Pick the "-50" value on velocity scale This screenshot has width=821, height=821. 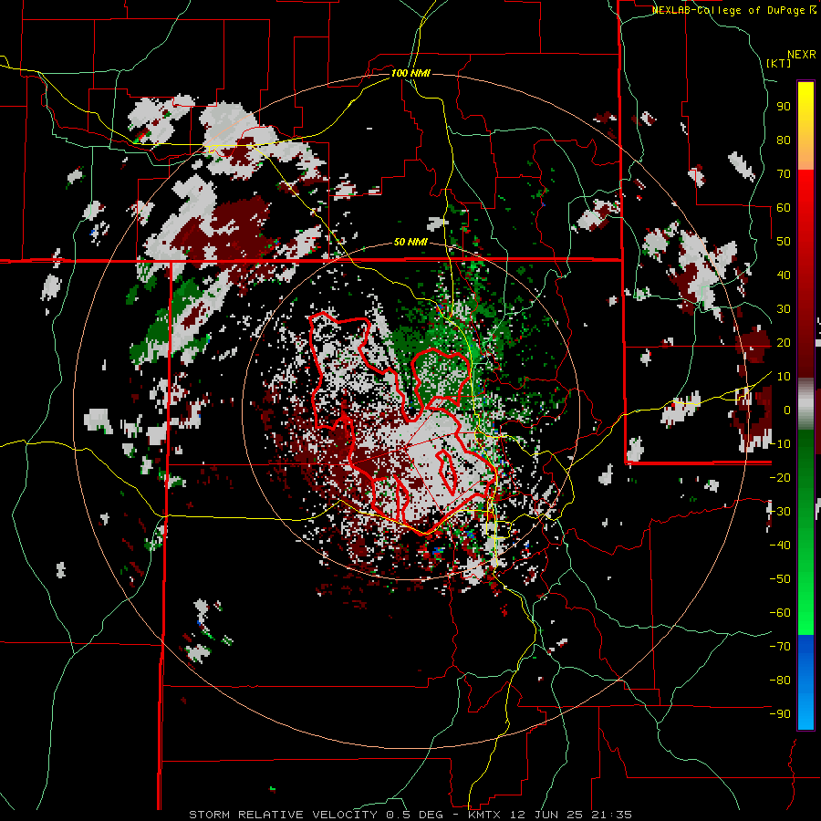780,579
